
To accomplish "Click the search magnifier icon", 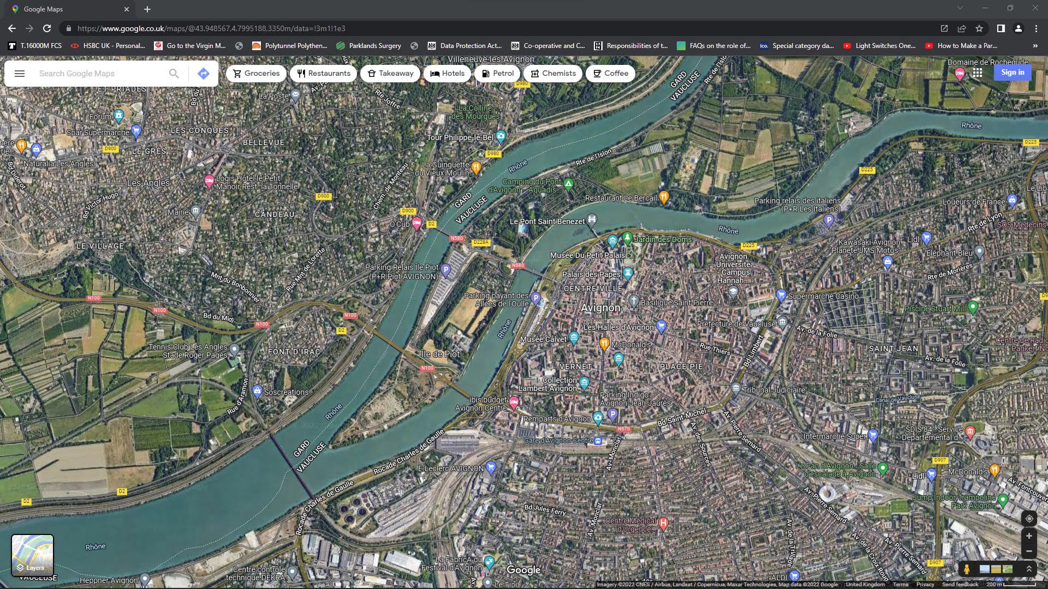I will (x=174, y=74).
